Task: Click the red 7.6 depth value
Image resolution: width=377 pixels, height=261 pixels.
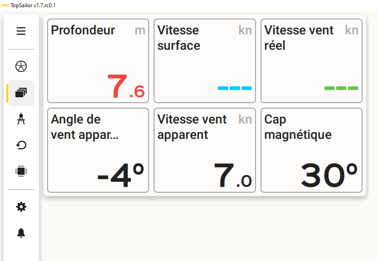Action: [x=126, y=86]
